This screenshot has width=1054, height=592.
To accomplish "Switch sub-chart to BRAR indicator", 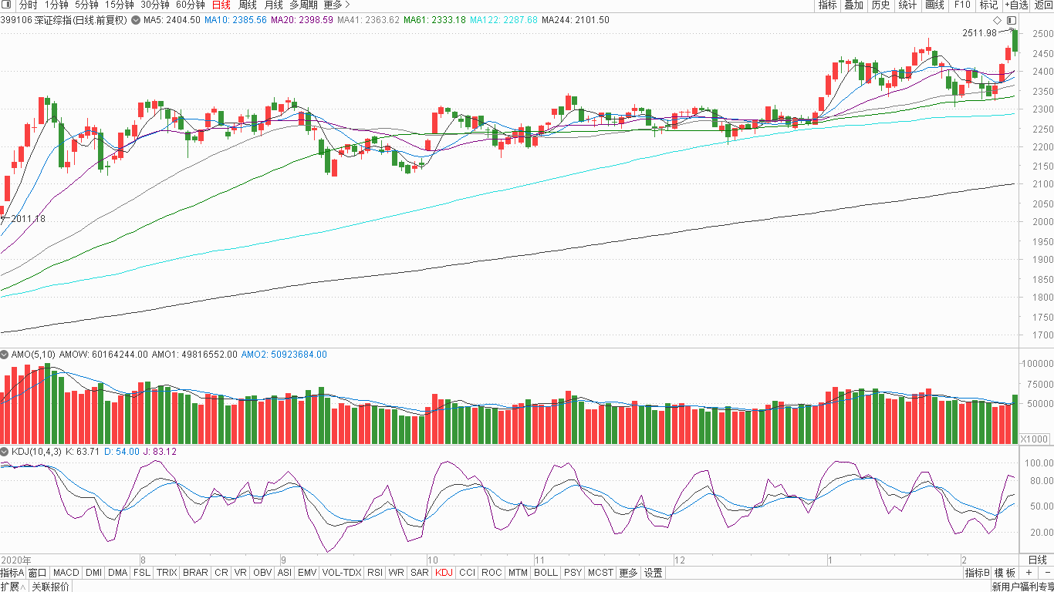I will [195, 573].
